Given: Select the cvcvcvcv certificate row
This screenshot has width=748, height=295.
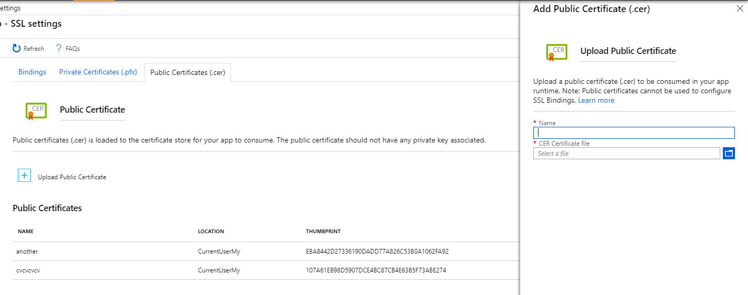Looking at the screenshot, I should tap(29, 270).
